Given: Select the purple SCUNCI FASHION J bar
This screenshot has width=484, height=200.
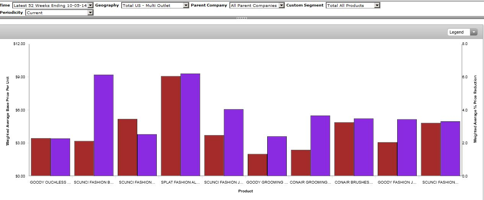Looking at the screenshot, I should coord(234,142).
